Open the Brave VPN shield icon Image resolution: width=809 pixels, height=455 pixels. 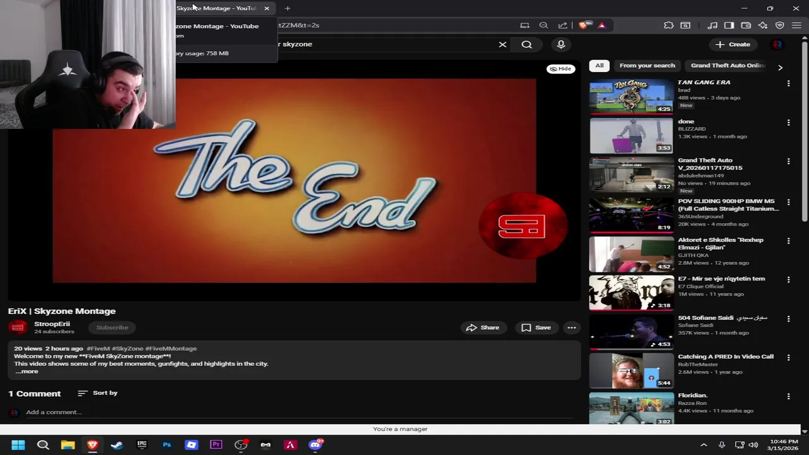coord(780,25)
